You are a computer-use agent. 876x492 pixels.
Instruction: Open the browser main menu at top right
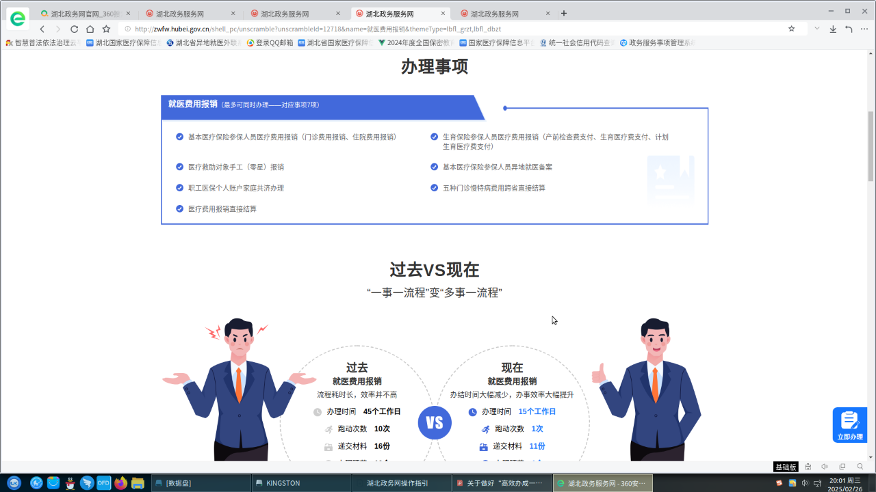click(864, 29)
